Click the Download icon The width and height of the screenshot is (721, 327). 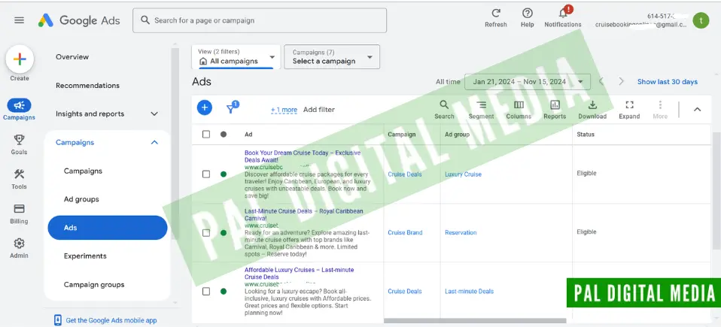[x=592, y=105]
